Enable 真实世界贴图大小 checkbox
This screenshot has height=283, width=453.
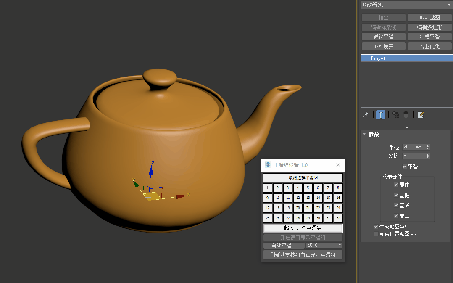point(376,234)
